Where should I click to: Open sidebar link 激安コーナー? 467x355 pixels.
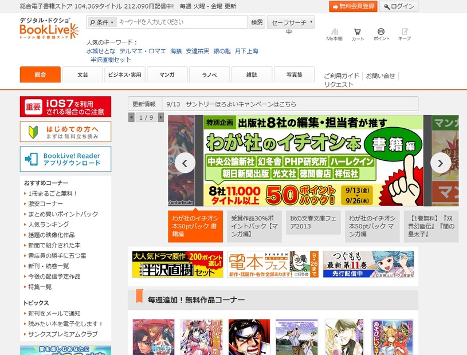pos(45,204)
